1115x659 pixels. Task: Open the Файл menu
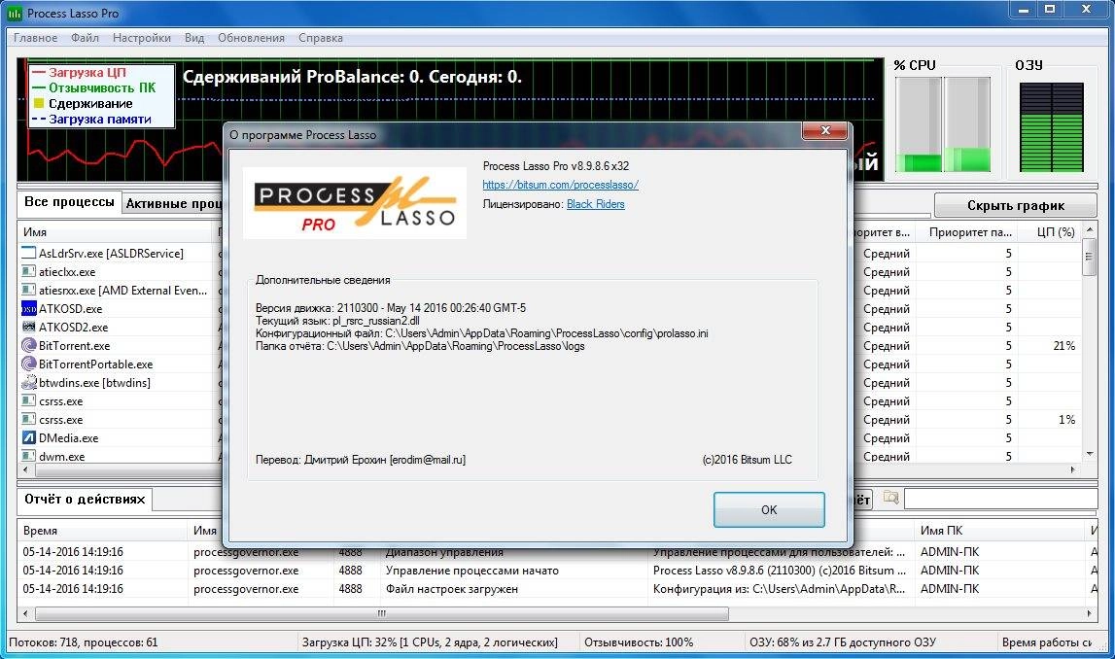[x=85, y=38]
